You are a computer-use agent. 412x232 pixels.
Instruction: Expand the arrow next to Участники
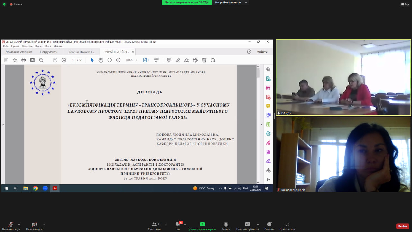point(165,224)
